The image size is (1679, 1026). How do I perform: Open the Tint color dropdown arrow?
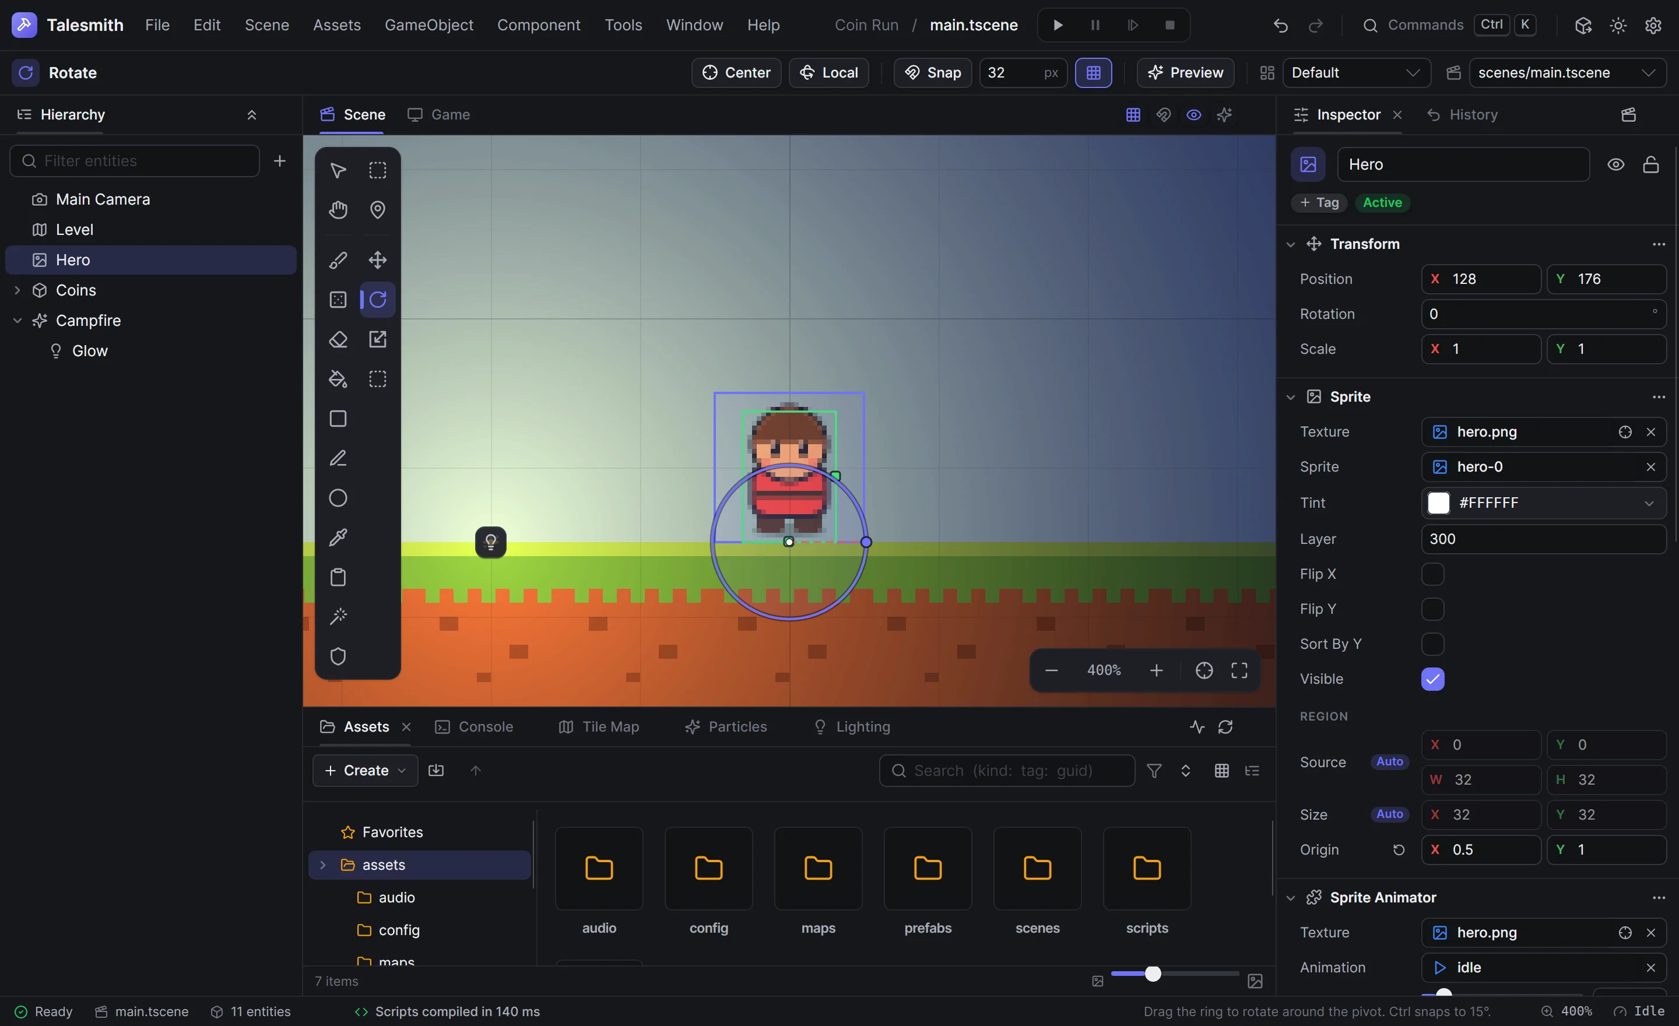(x=1648, y=503)
